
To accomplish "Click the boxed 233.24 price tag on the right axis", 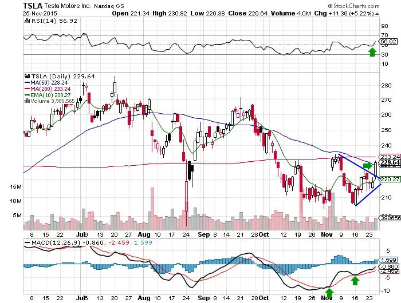I will coord(390,157).
